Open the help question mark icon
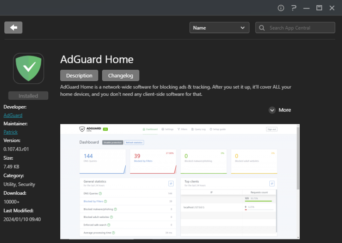The width and height of the screenshot is (342, 243). click(294, 8)
